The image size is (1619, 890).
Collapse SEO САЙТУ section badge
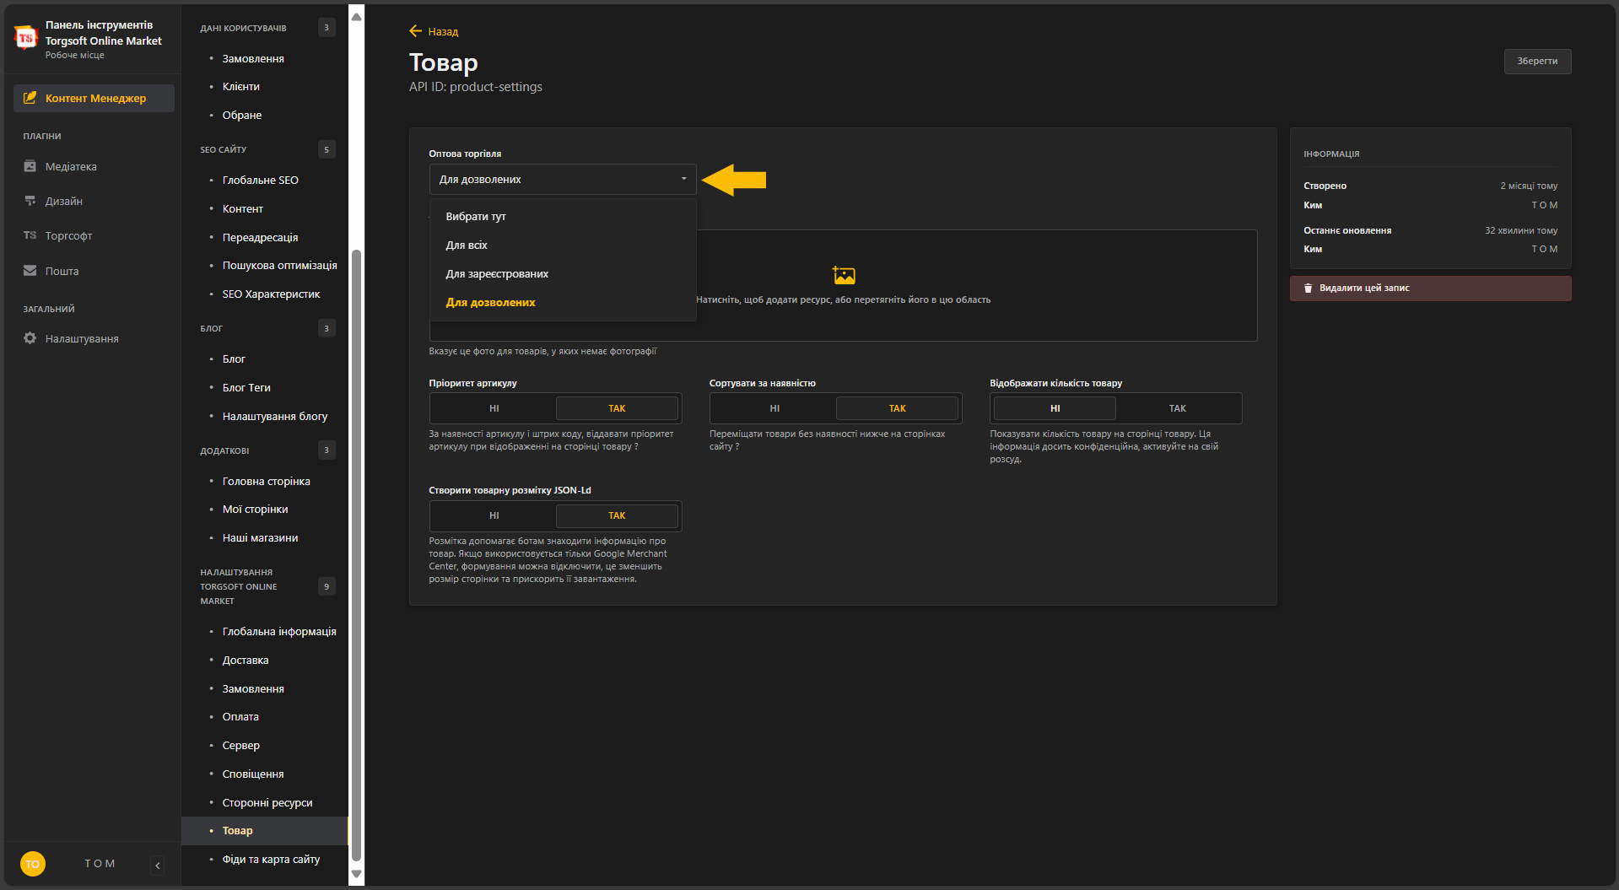326,149
